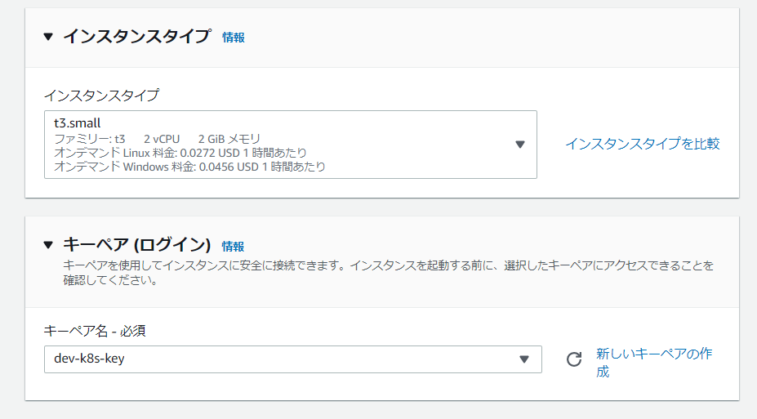This screenshot has width=757, height=419.
Task: Click the オンデマンド Windows 料金 pricing line
Action: click(189, 167)
